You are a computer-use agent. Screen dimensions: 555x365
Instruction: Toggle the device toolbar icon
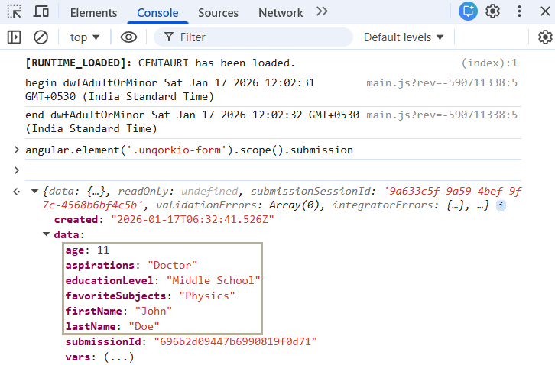(x=41, y=11)
